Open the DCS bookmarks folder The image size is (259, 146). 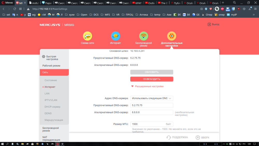(94, 15)
